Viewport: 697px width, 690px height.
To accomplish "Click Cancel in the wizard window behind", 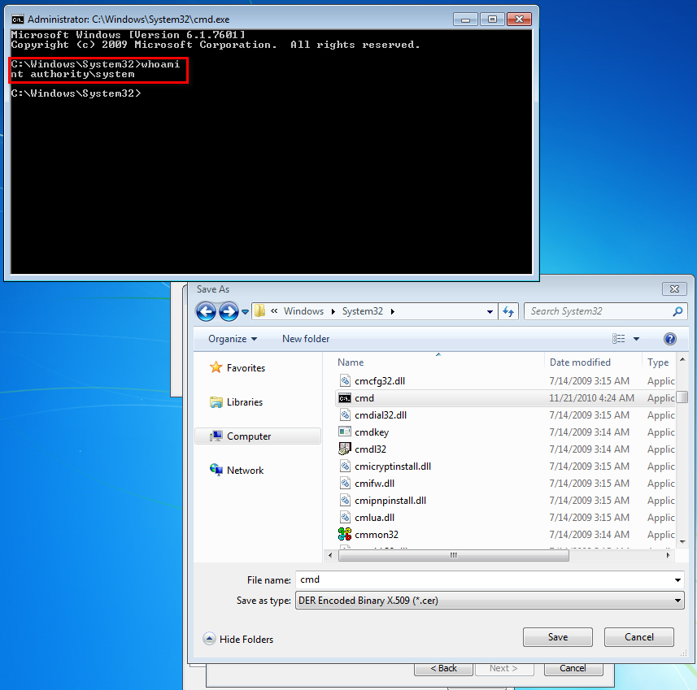I will coord(573,668).
